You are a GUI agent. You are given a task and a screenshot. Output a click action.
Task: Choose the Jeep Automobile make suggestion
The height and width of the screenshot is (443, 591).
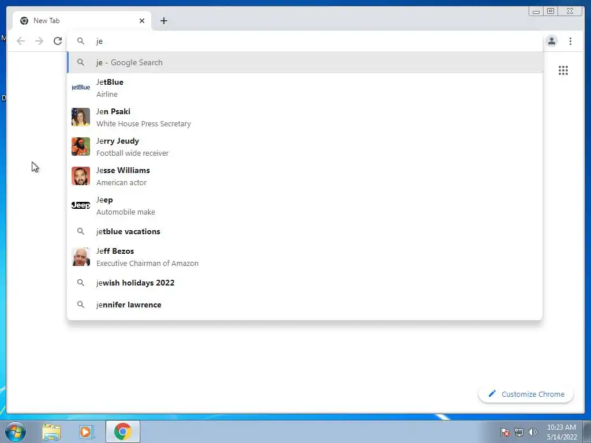tap(305, 205)
